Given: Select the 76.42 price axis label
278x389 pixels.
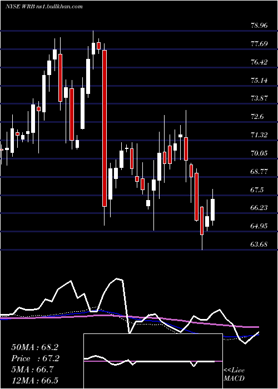Looking at the screenshot, I should coord(259,62).
